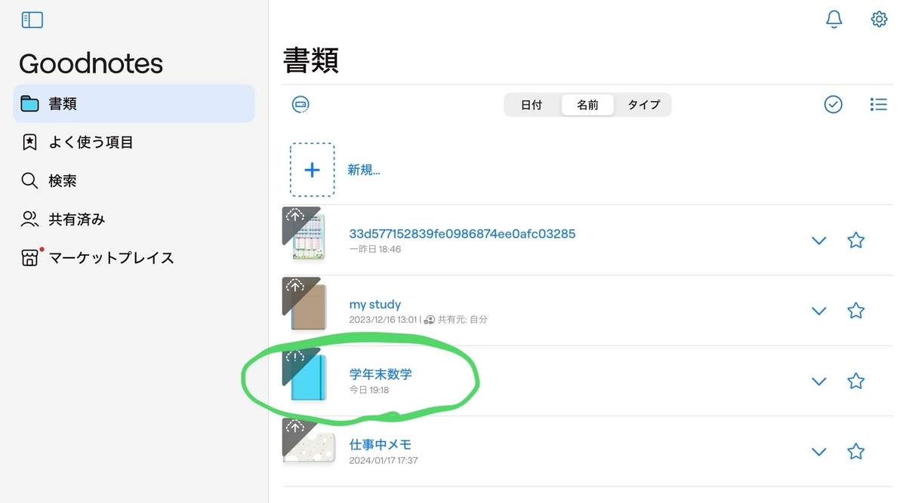906x503 pixels.
Task: Click the 一昨日 18:46 timestamp
Action: tap(375, 249)
